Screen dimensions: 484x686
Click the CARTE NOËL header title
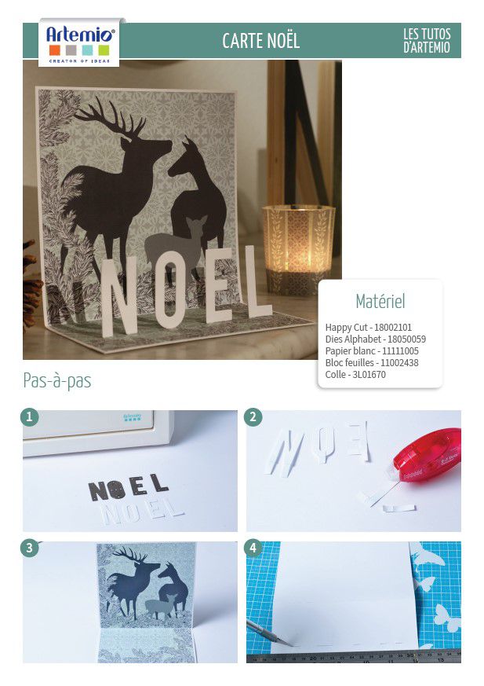260,41
